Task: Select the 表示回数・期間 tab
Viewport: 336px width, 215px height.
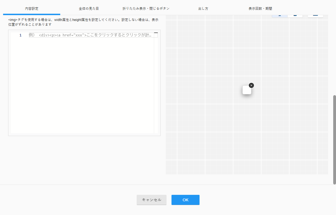Action: pos(260,9)
